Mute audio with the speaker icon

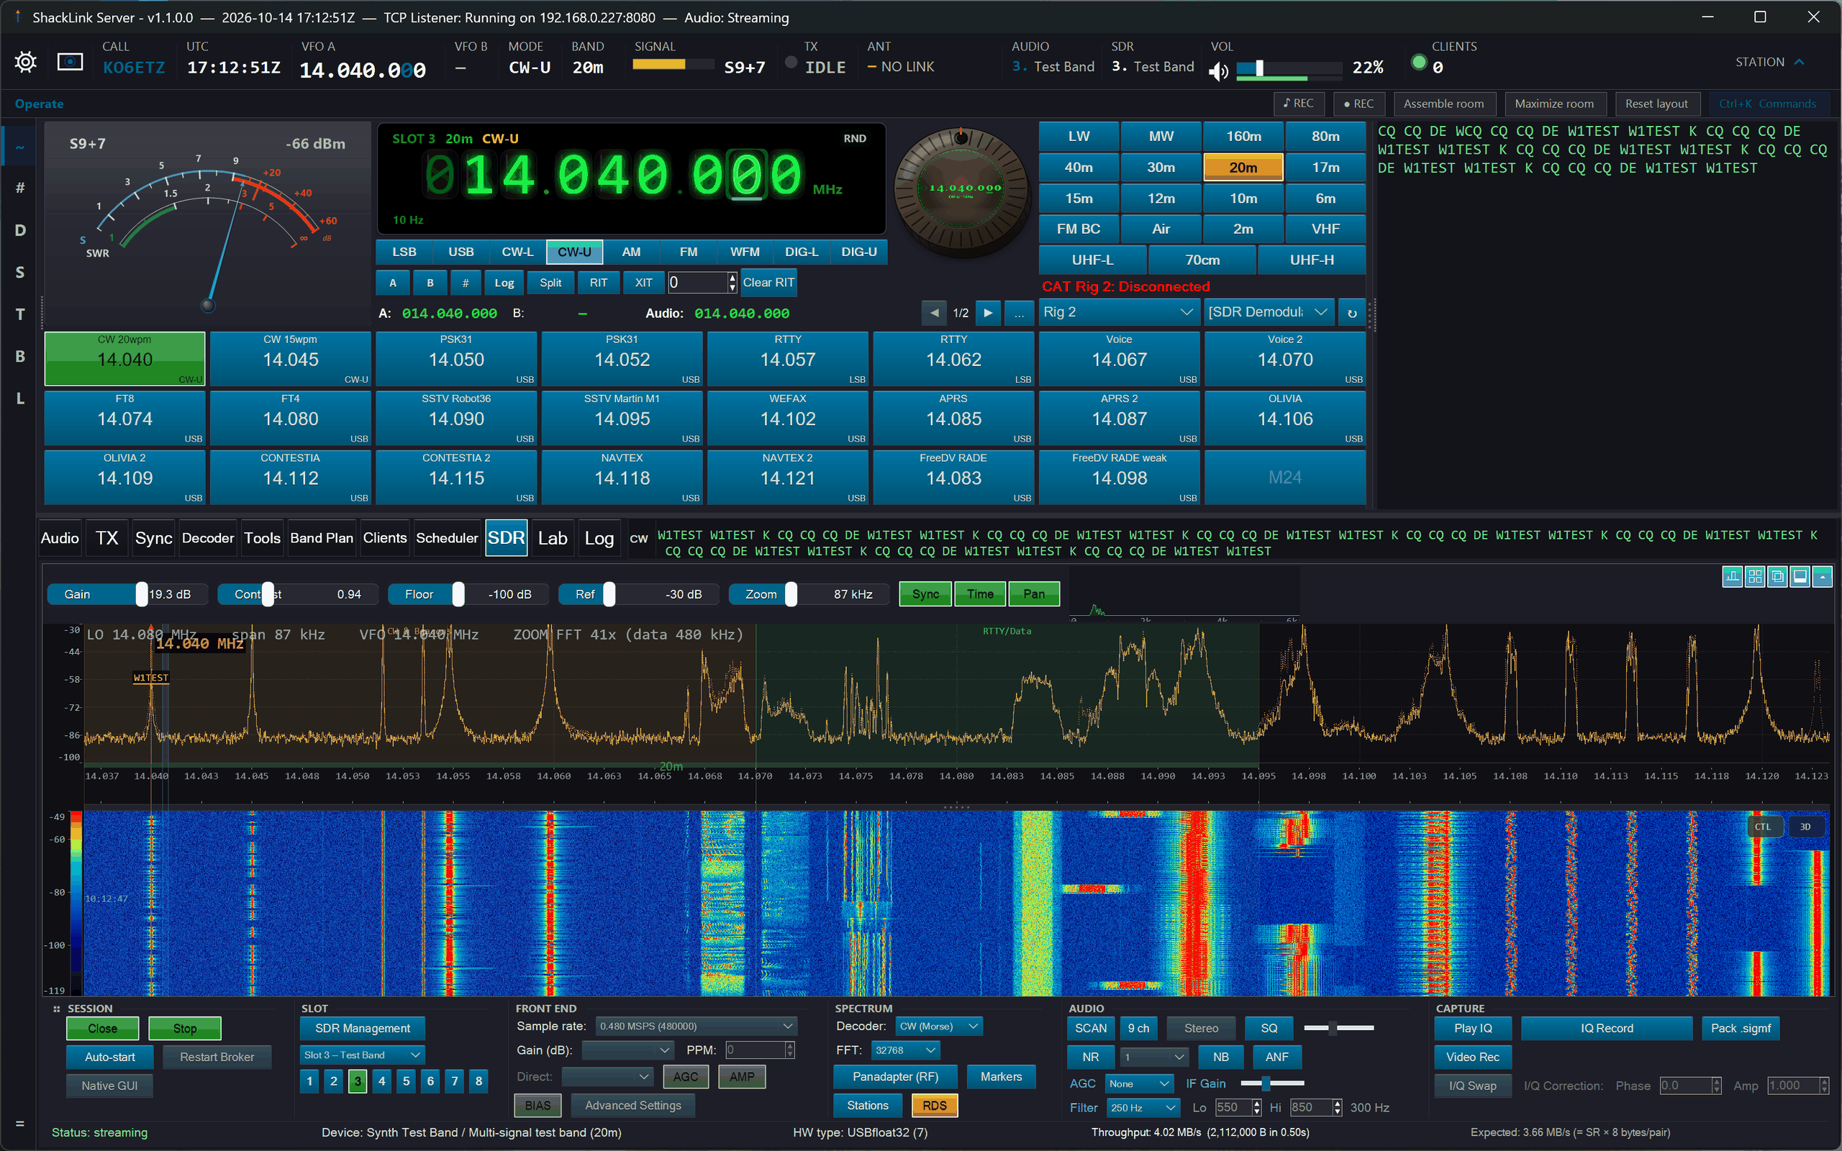[x=1219, y=70]
